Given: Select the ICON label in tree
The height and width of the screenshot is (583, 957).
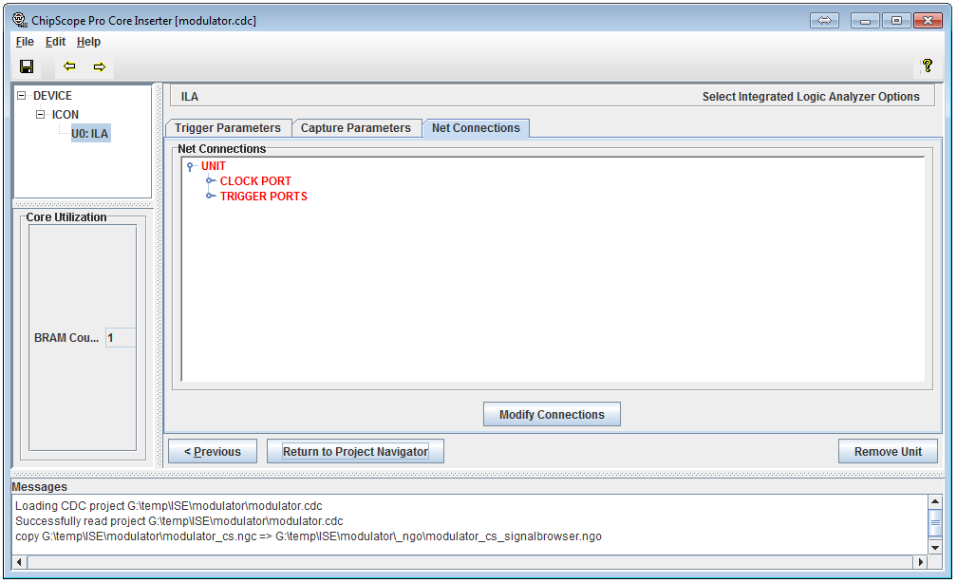Looking at the screenshot, I should (66, 115).
